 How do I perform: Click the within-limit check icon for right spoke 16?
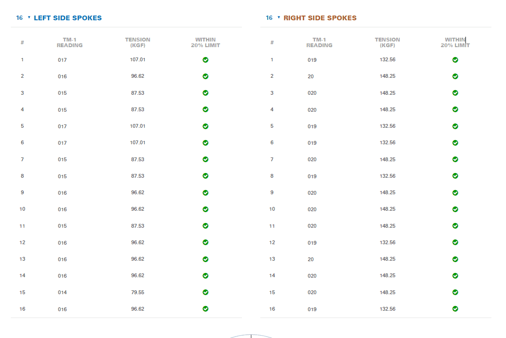(455, 309)
